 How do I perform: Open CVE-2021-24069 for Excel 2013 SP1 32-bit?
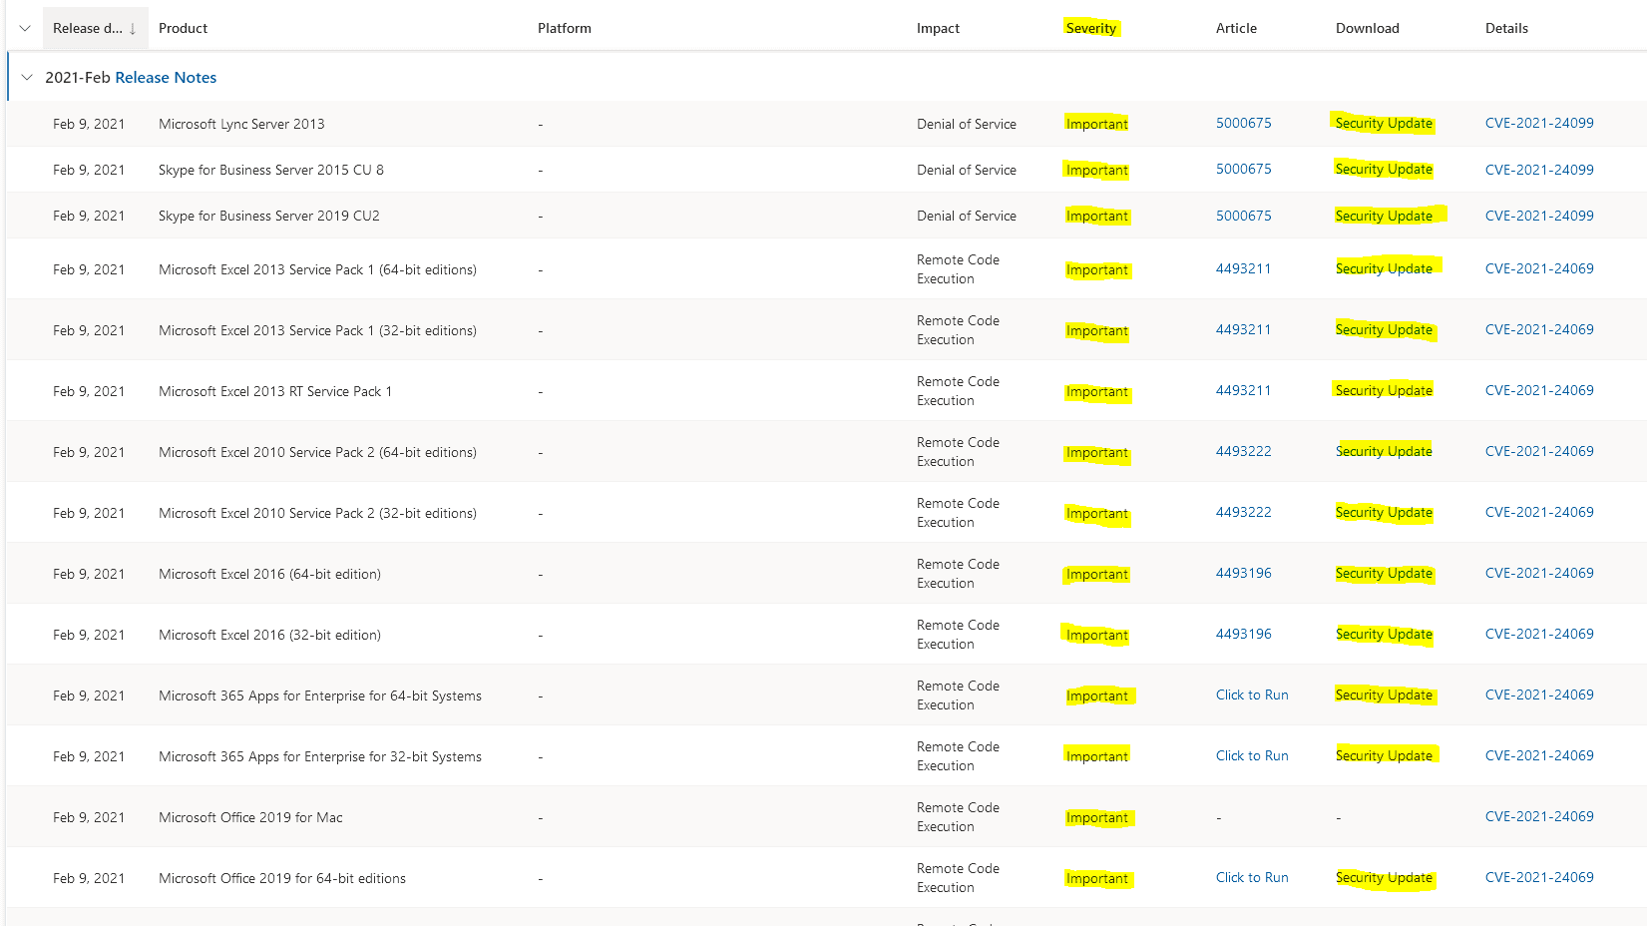pos(1539,330)
